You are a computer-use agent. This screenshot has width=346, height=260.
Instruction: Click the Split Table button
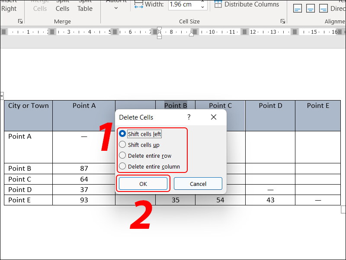click(85, 6)
